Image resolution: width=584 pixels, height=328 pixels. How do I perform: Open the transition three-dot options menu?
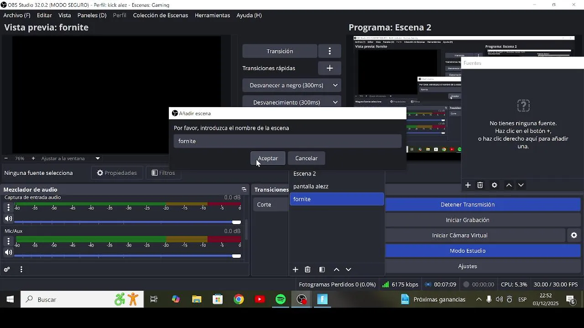tap(329, 51)
